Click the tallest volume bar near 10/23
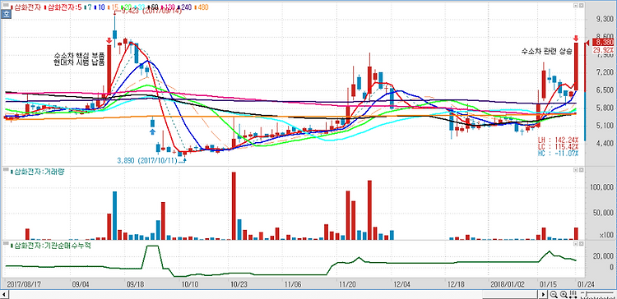617x299 pixels. click(x=234, y=206)
